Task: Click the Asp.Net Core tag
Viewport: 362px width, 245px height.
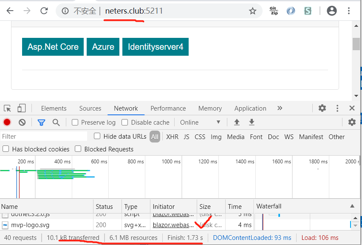Action: (53, 47)
